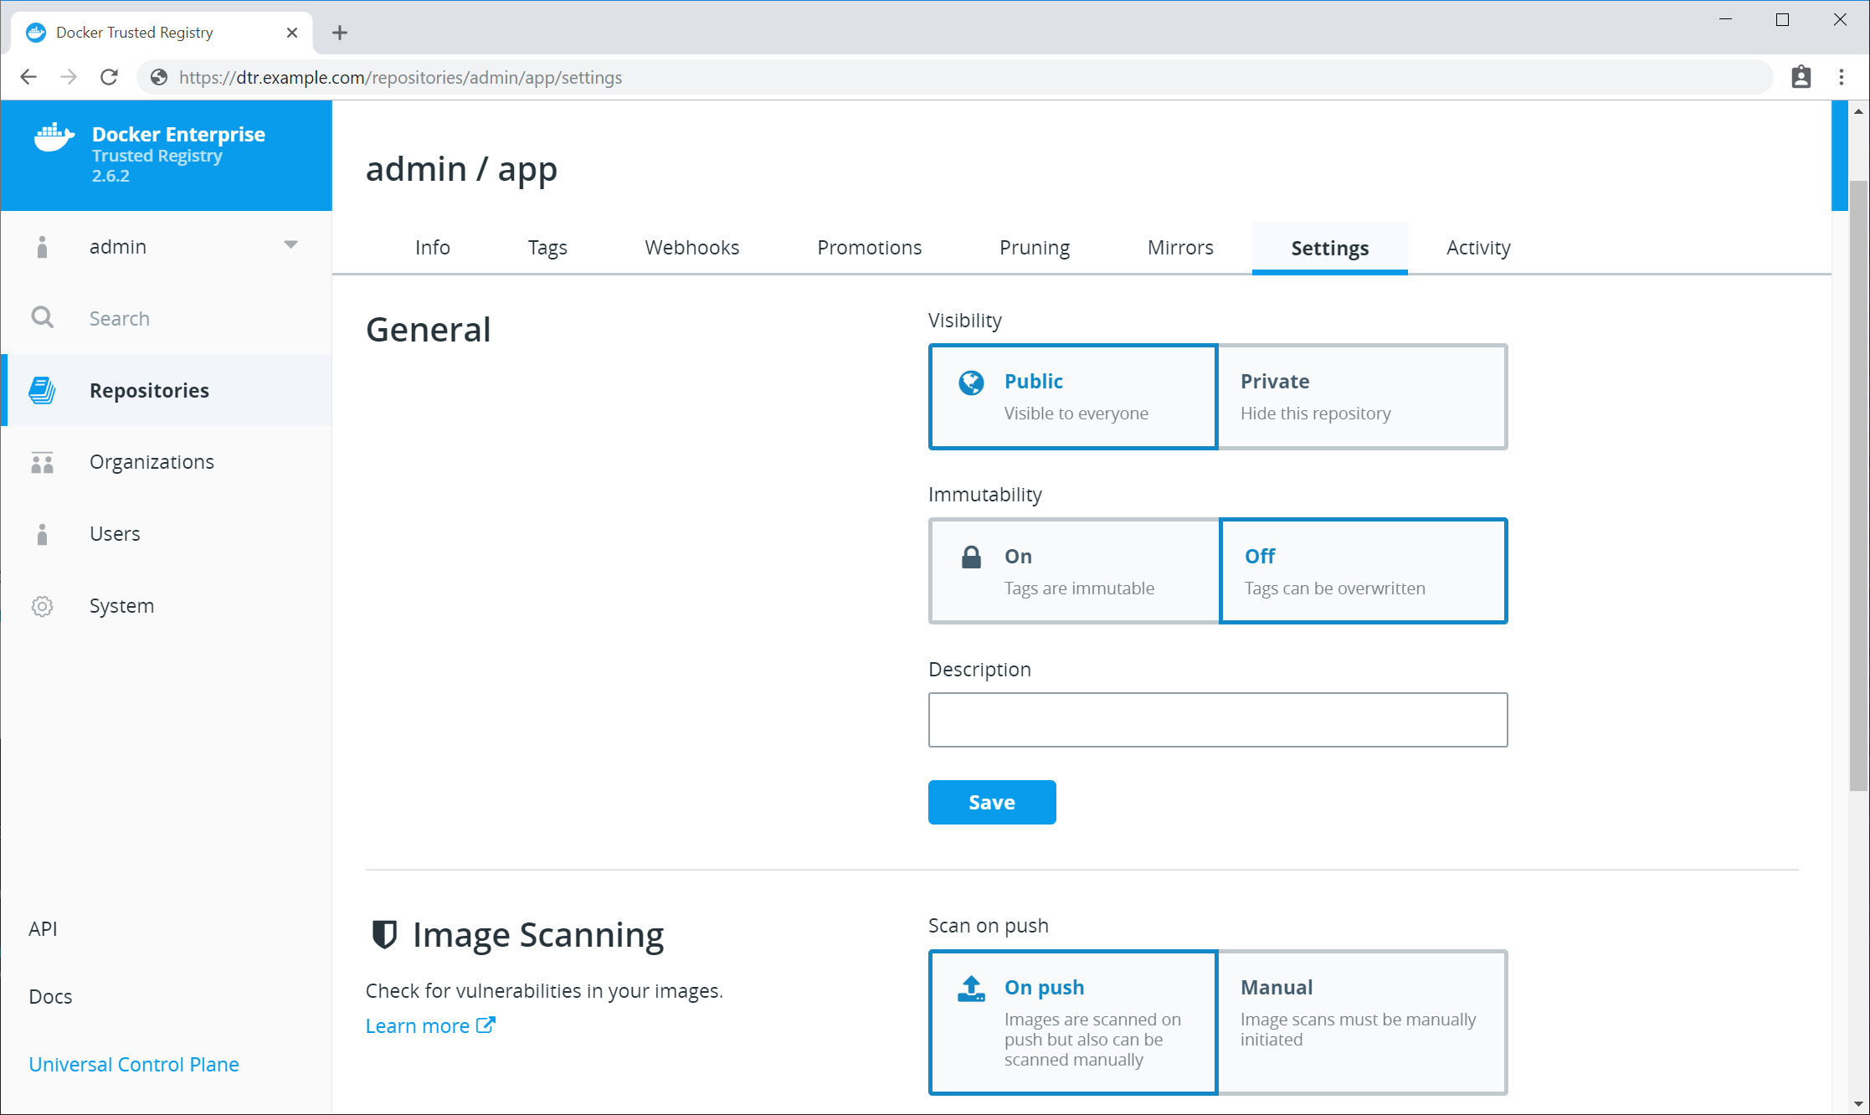Reload the page with the refresh icon

109,77
